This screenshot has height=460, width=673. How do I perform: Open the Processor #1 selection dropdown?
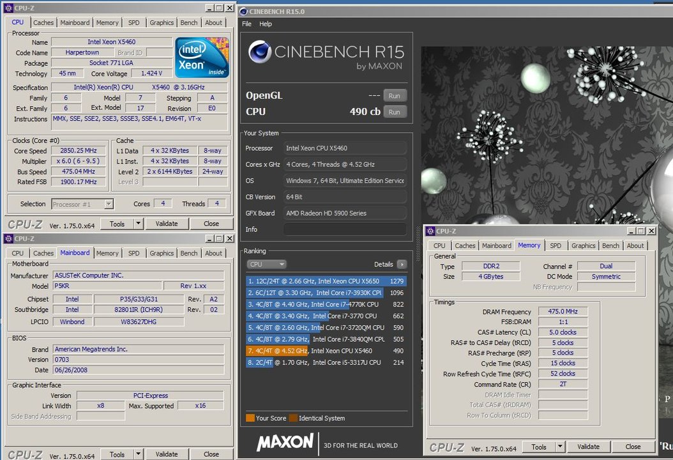tap(108, 204)
